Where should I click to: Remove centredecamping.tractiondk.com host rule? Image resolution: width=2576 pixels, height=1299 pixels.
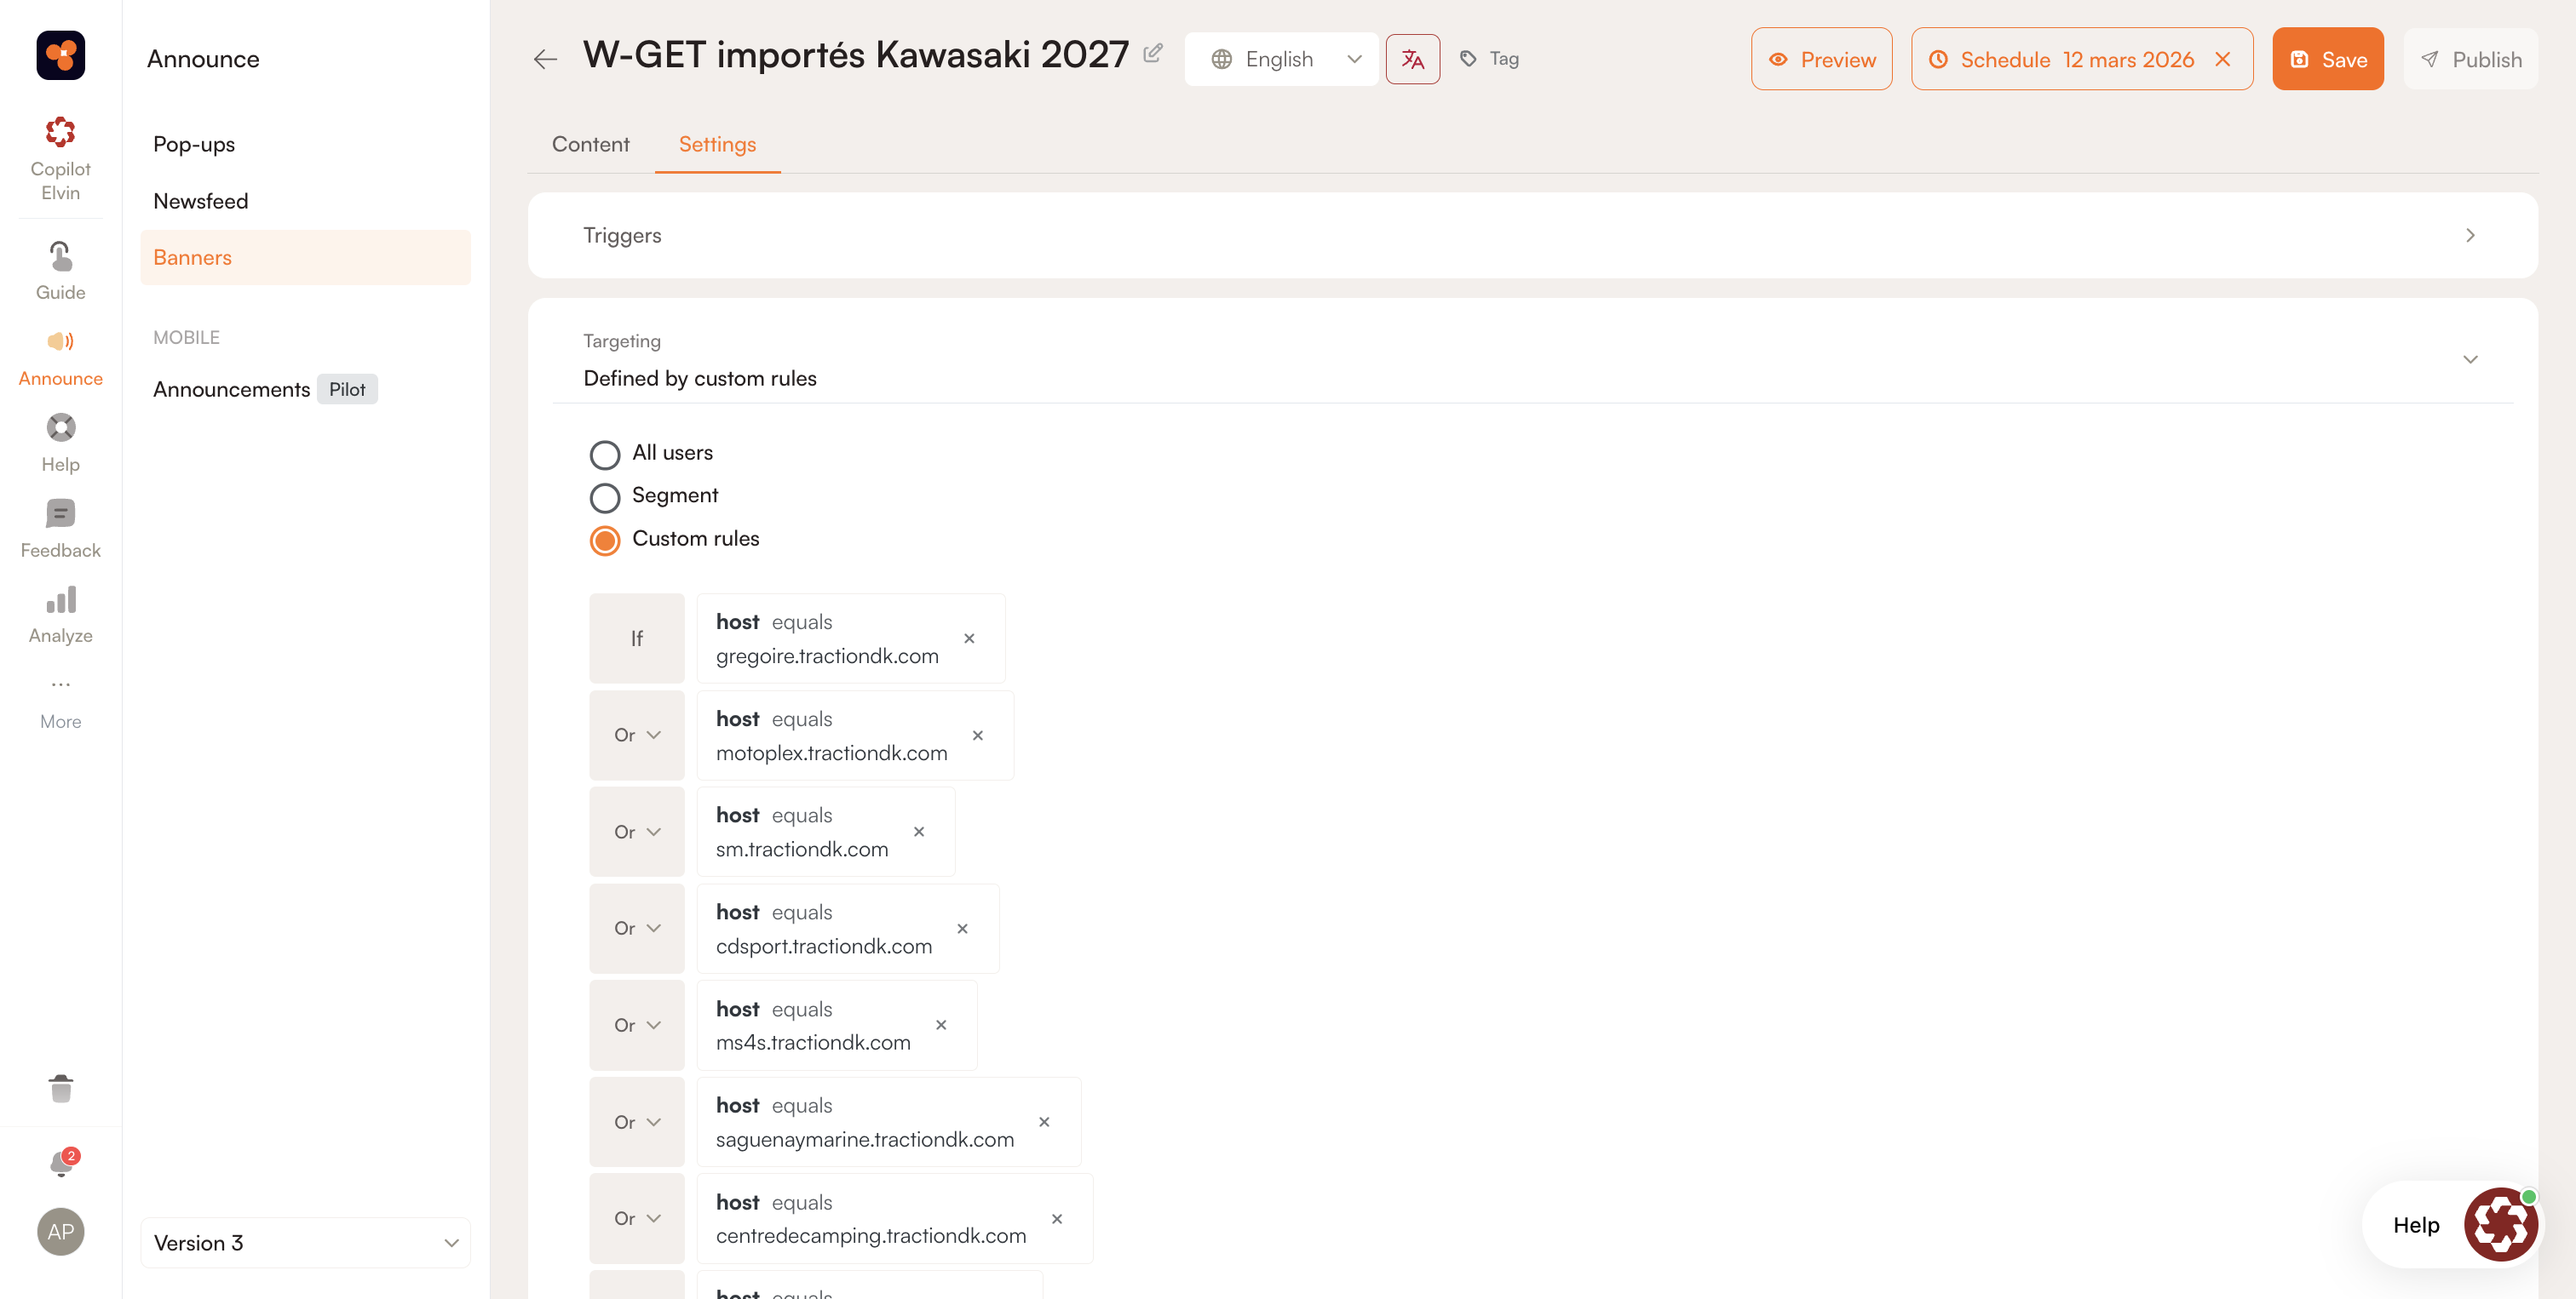click(x=1057, y=1219)
